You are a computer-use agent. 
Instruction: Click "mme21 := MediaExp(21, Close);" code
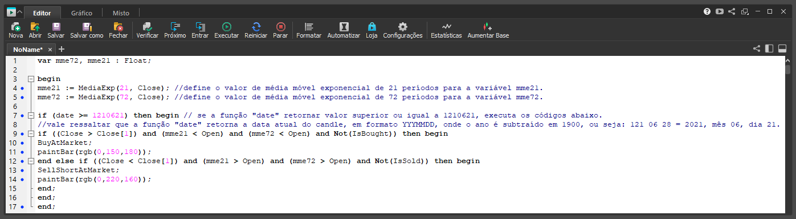(x=104, y=88)
